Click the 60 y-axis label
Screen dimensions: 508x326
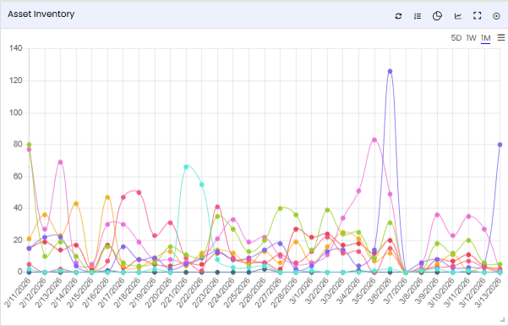coord(18,176)
